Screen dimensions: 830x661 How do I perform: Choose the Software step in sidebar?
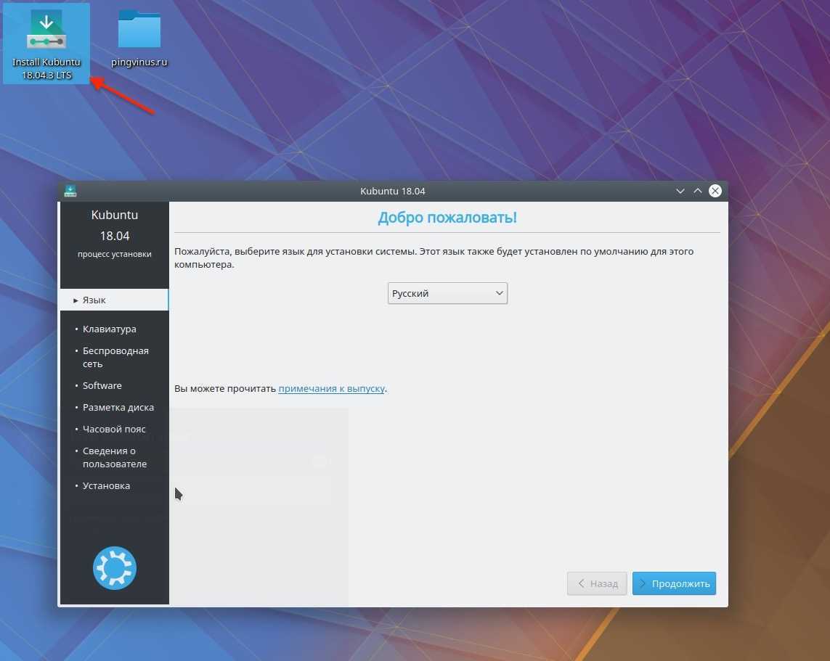click(x=102, y=385)
